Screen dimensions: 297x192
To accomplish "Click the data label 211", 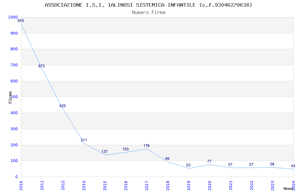I will tap(84, 140).
